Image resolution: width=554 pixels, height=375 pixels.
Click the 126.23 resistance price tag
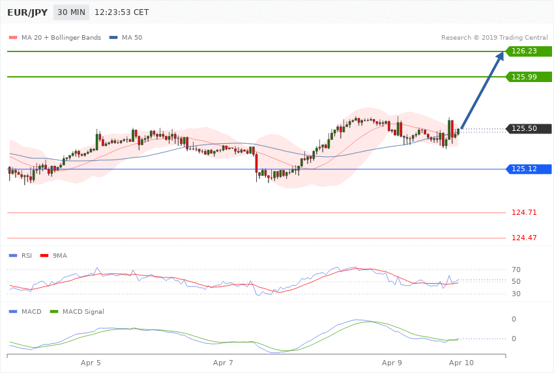pos(529,51)
